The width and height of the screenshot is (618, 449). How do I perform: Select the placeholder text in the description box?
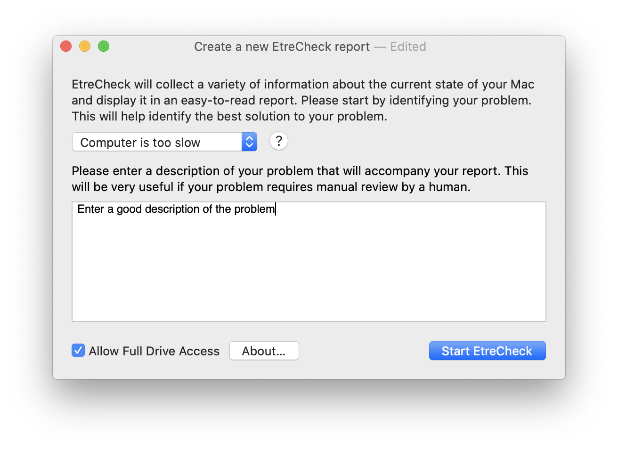(x=175, y=209)
